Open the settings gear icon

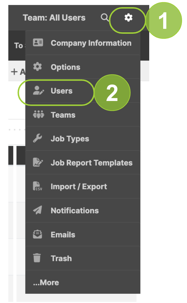coord(128,18)
